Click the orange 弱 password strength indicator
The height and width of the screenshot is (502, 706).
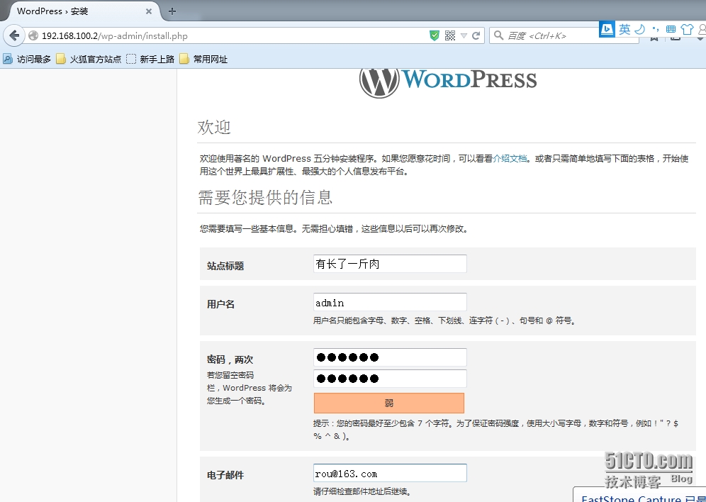[x=389, y=403]
